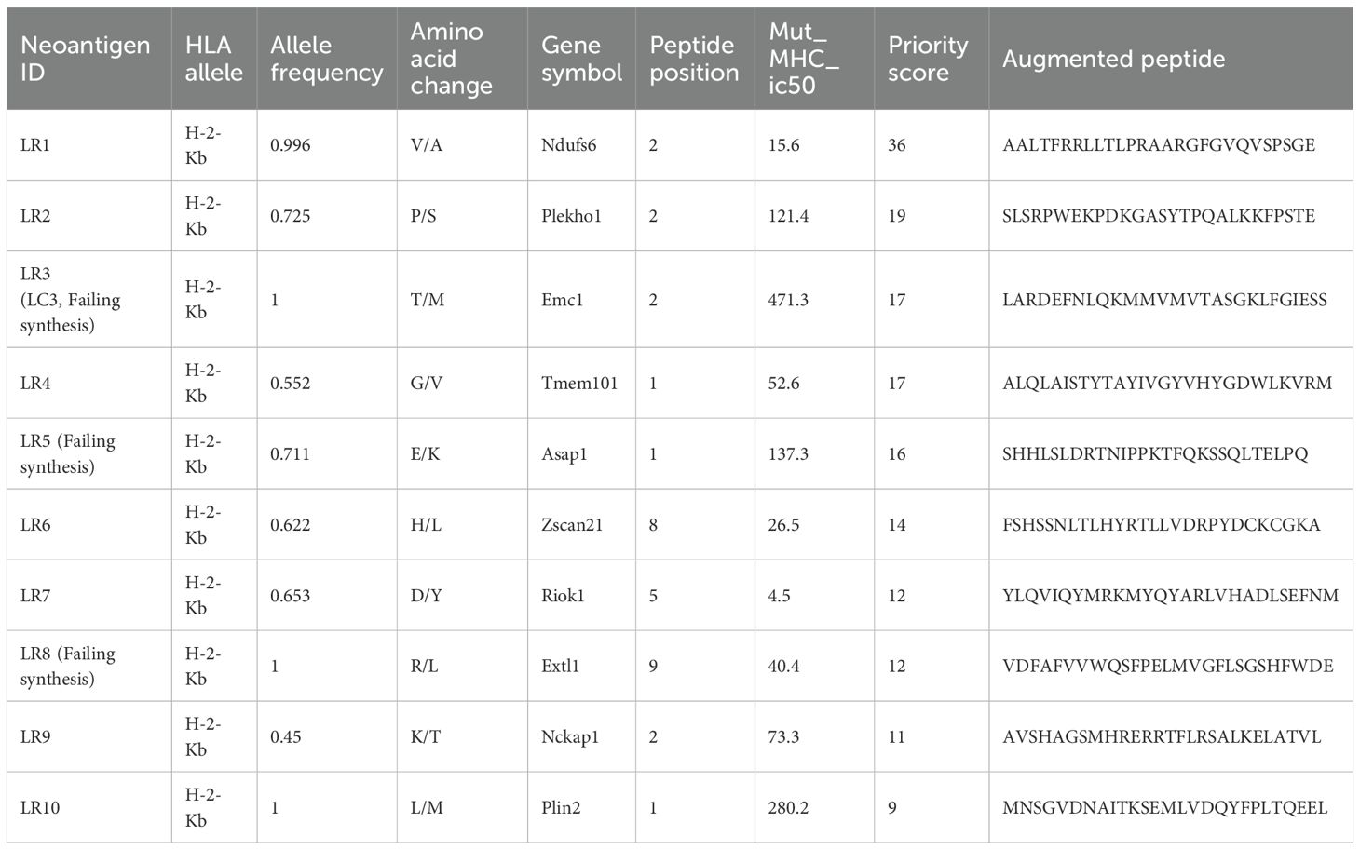Select the Extl1 gene cell

click(560, 667)
